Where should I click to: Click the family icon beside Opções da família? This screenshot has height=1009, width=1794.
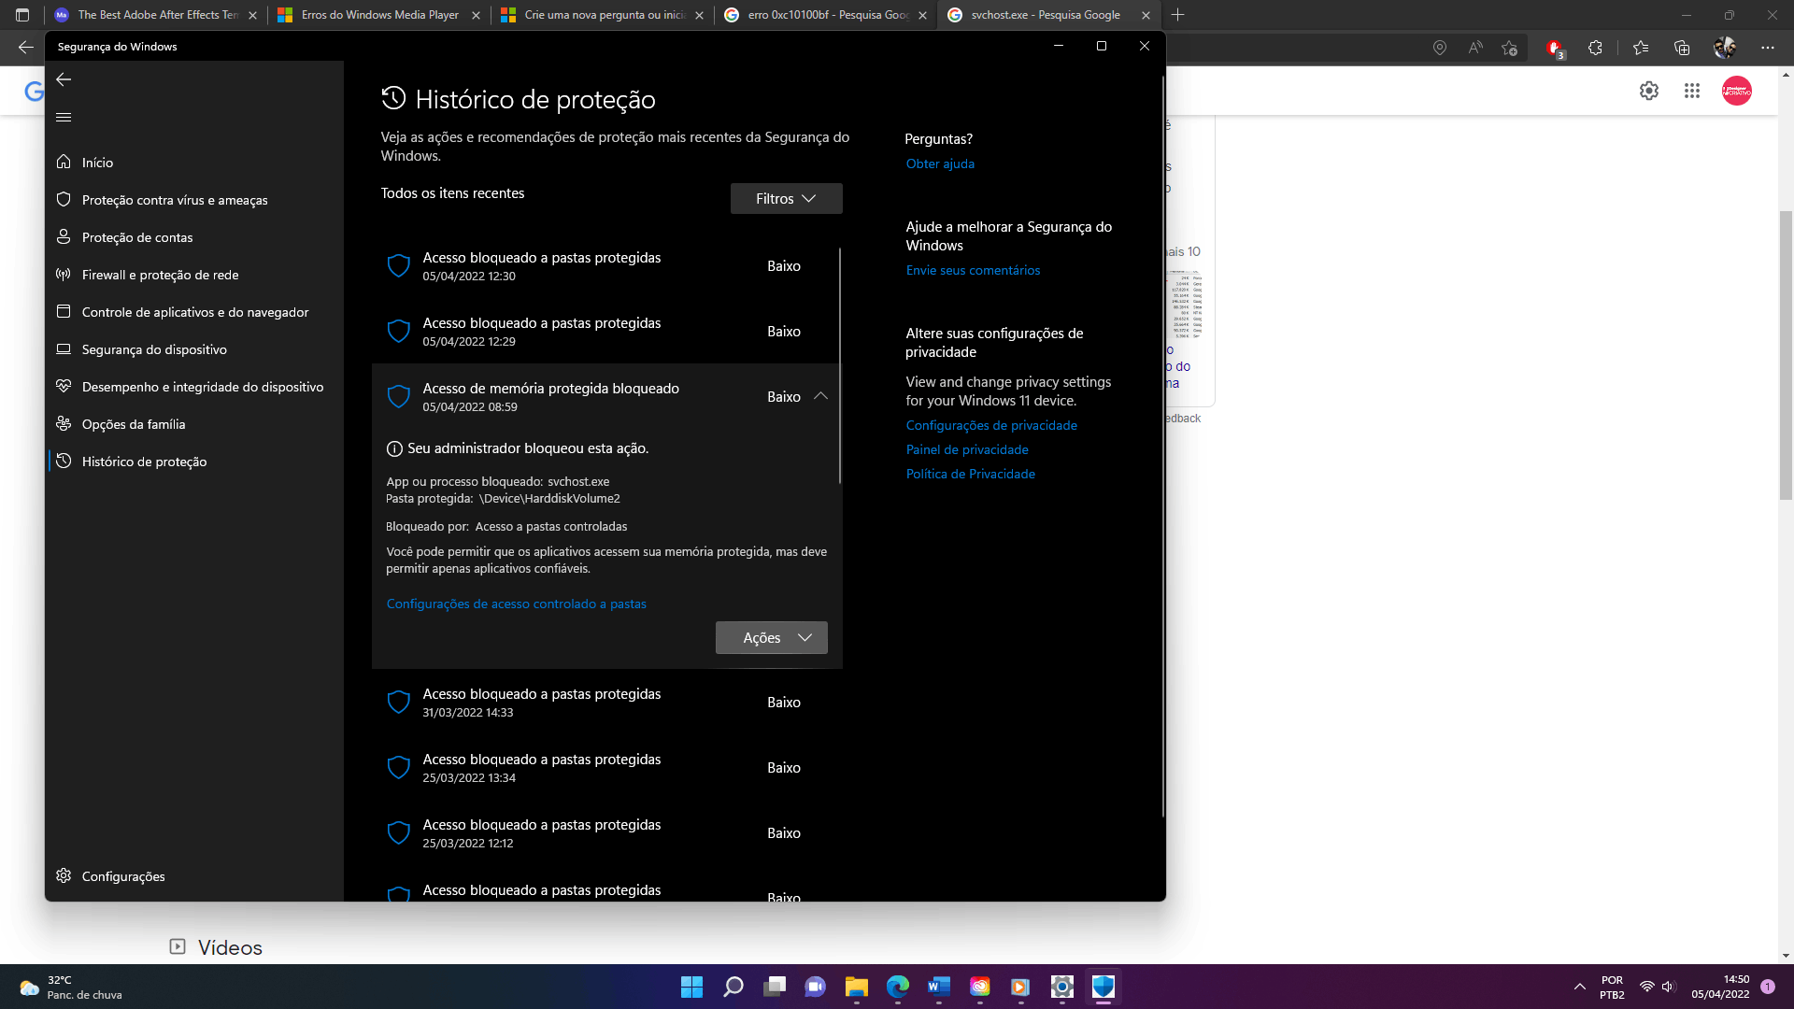point(64,423)
